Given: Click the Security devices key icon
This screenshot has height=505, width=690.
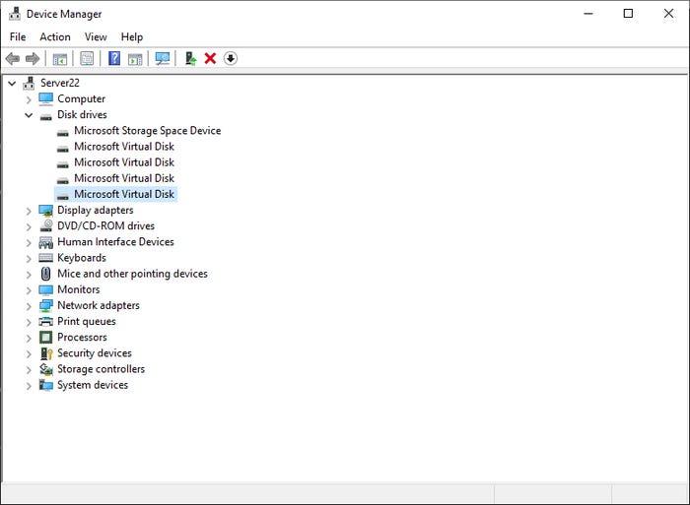Looking at the screenshot, I should pos(46,353).
